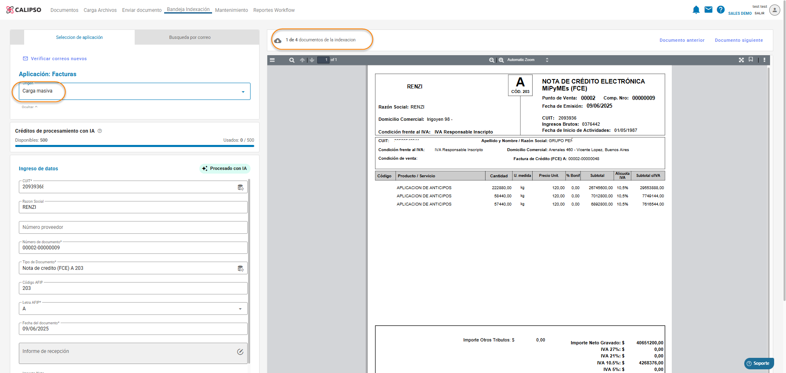
Task: Click the PDF page number box
Action: (x=323, y=60)
